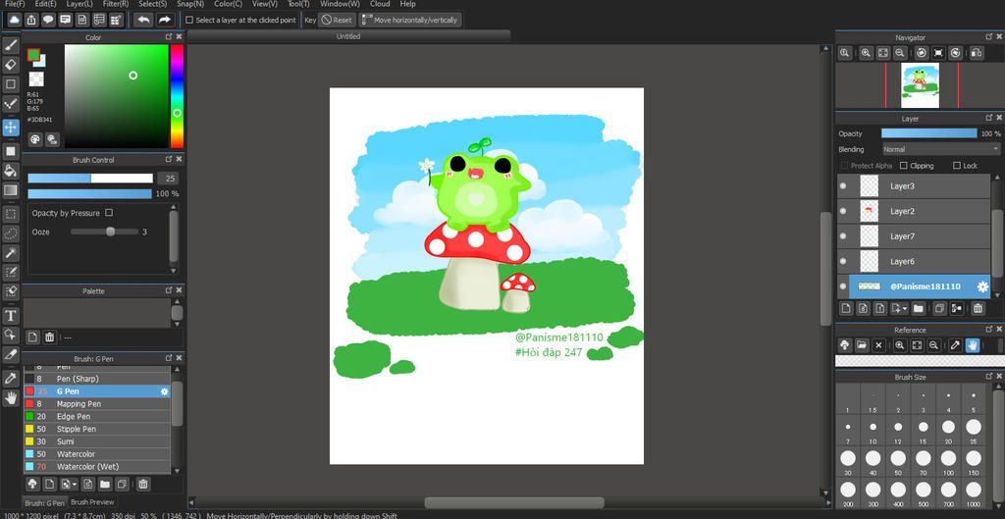Screen dimensions: 1005x519
Task: Click the Reset button
Action: pyautogui.click(x=337, y=20)
